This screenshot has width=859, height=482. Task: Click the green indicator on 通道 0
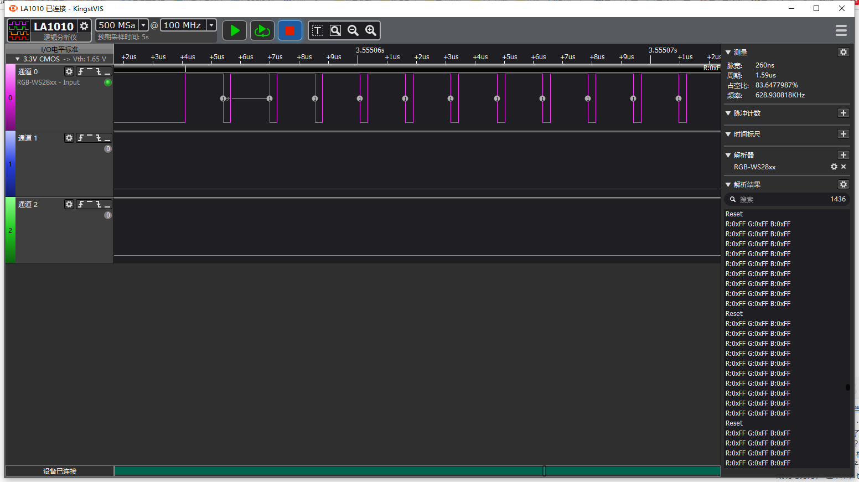(108, 82)
